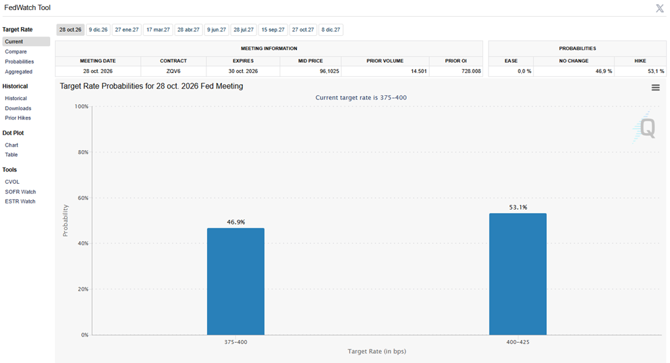Switch to the 28 abr.27 meeting tab
Screen dimensions: 670x363
pyautogui.click(x=188, y=30)
